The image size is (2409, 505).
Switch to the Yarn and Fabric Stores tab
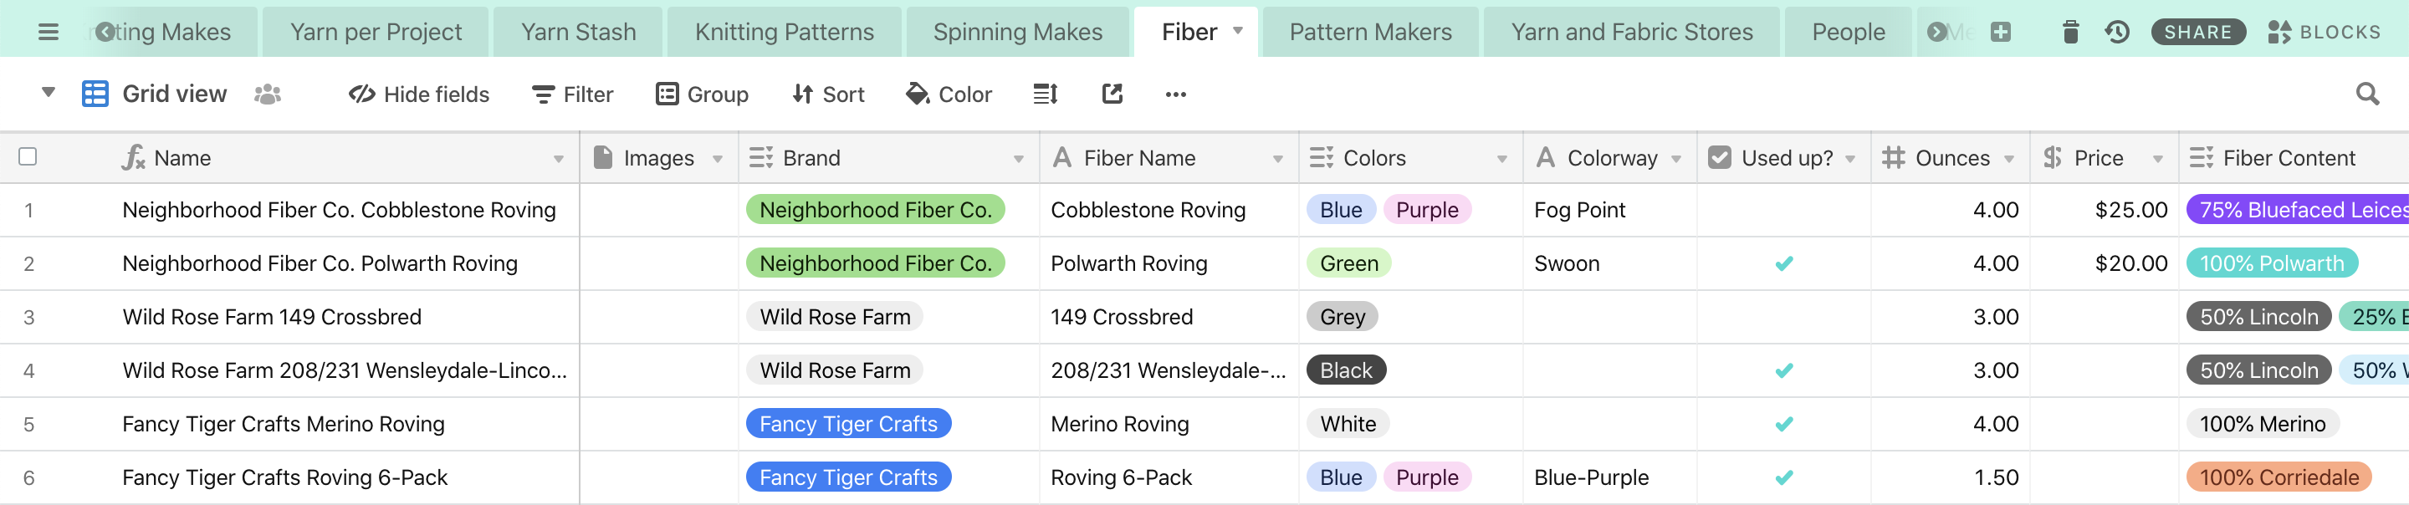[x=1631, y=32]
